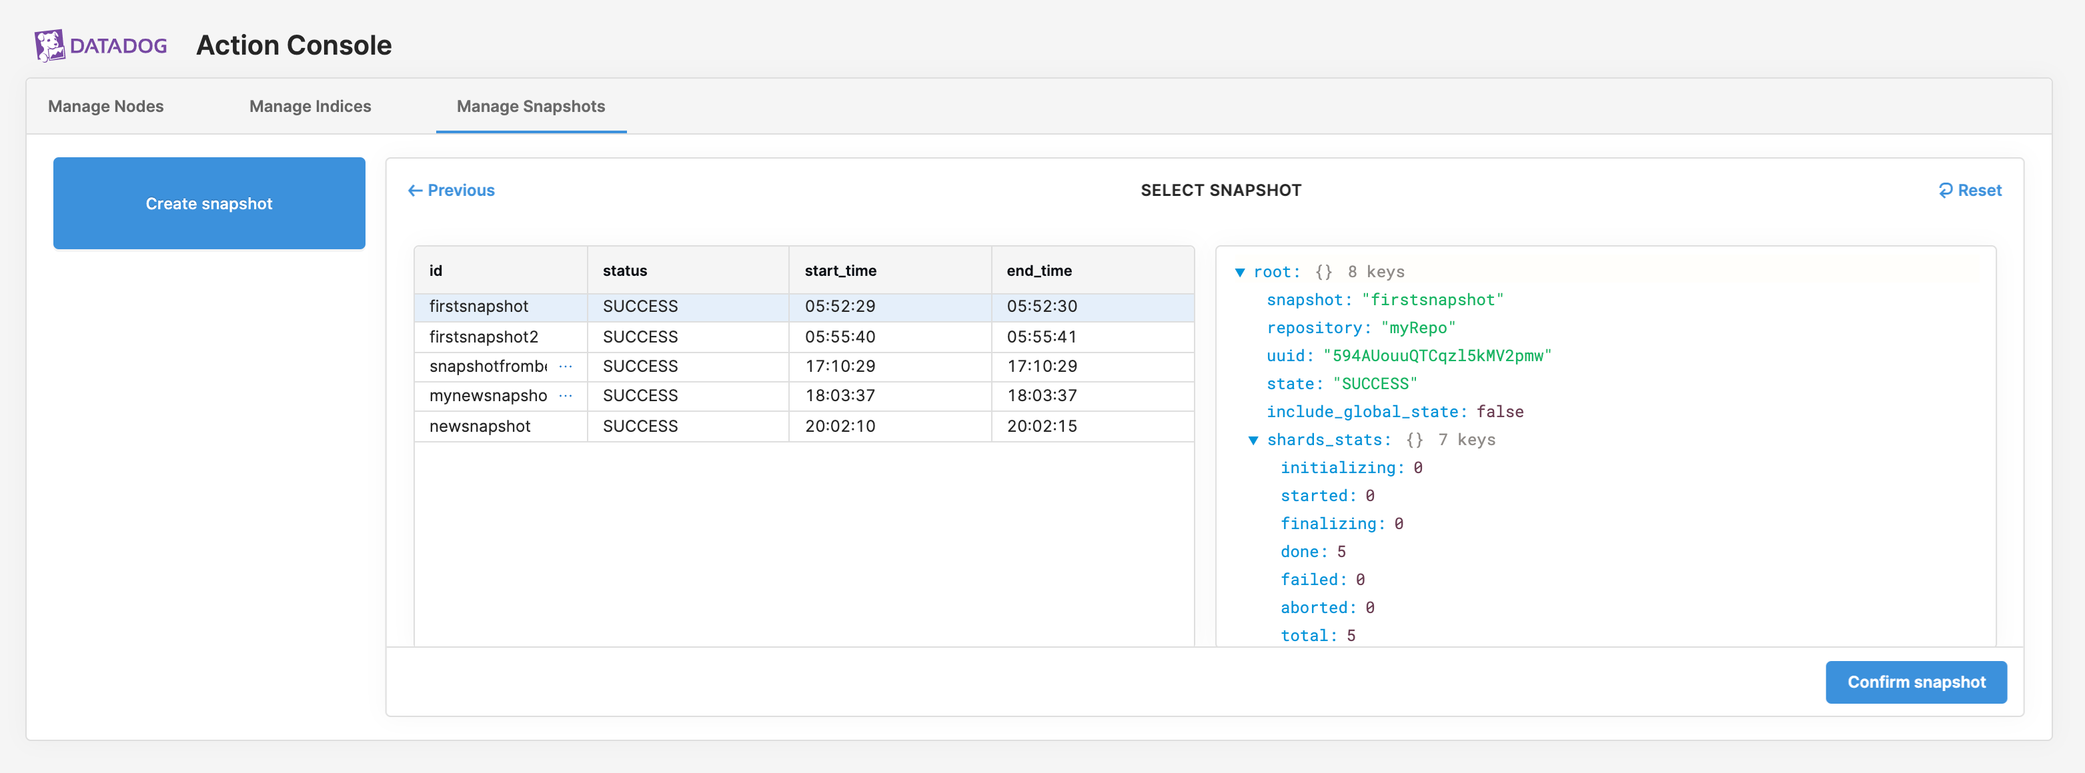
Task: Select the newsnapshot table row
Action: (728, 426)
